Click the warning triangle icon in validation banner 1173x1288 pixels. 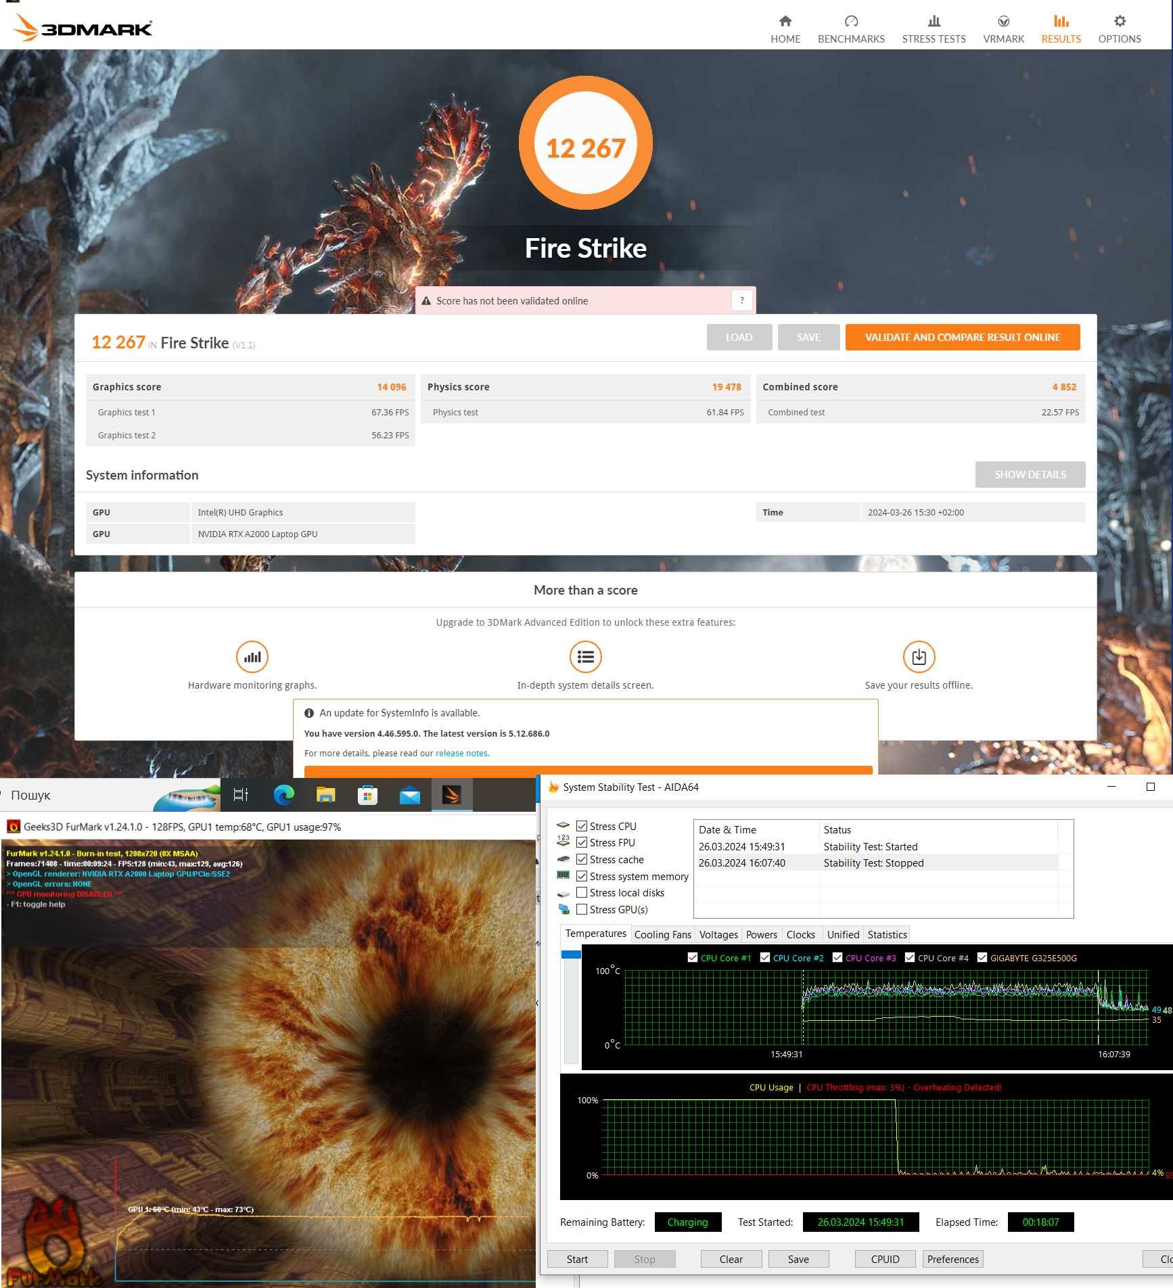pyautogui.click(x=426, y=300)
